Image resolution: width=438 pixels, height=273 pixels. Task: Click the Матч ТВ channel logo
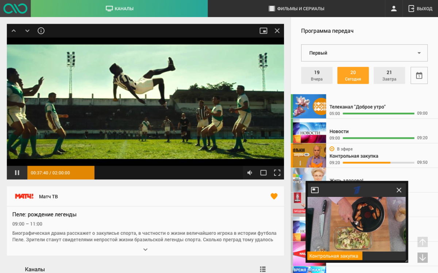(x=24, y=197)
